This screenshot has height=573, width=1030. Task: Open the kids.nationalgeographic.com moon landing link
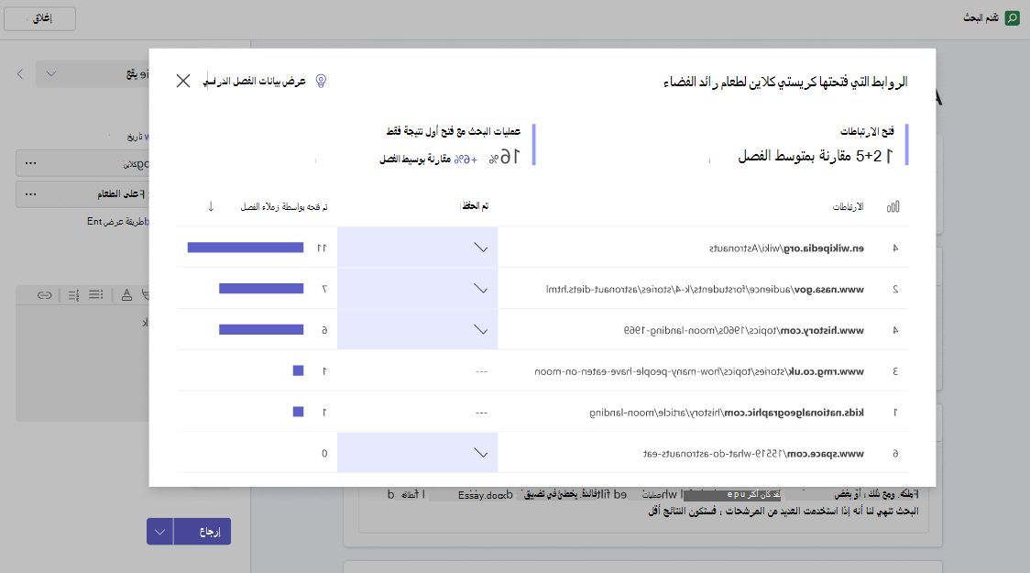[727, 413]
